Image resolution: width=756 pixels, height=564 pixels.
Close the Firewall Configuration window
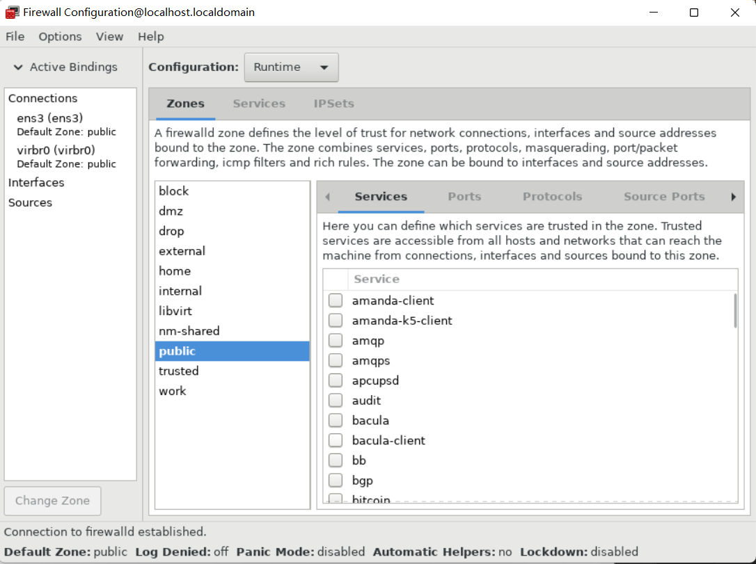pos(735,13)
